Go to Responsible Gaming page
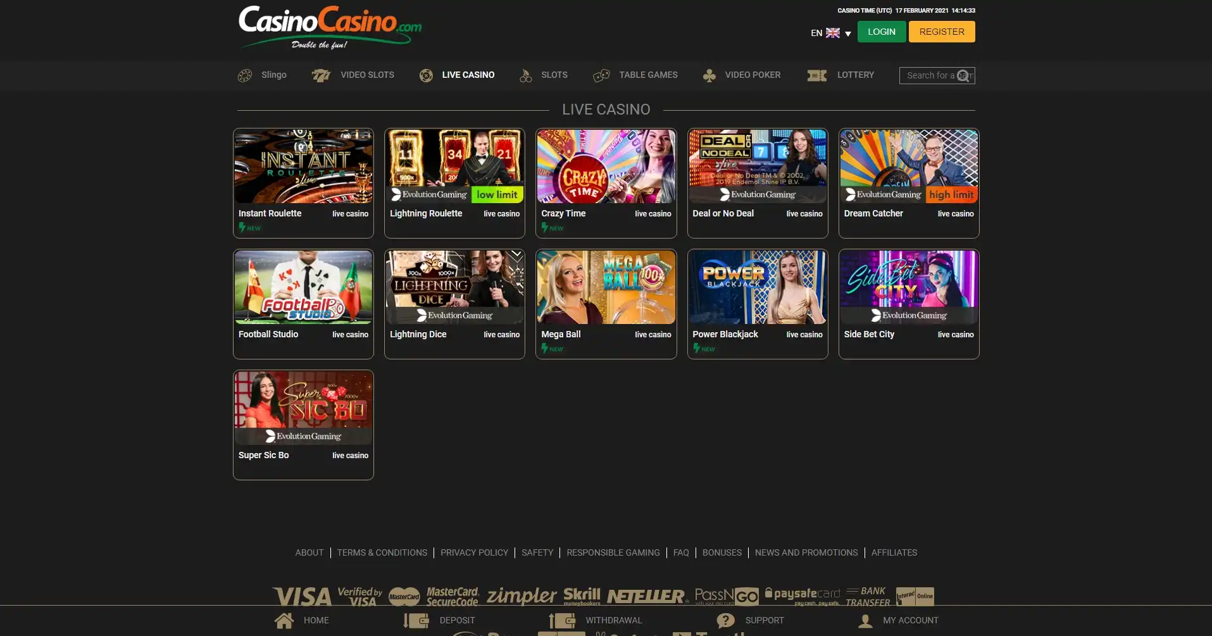The width and height of the screenshot is (1212, 636). click(x=613, y=552)
